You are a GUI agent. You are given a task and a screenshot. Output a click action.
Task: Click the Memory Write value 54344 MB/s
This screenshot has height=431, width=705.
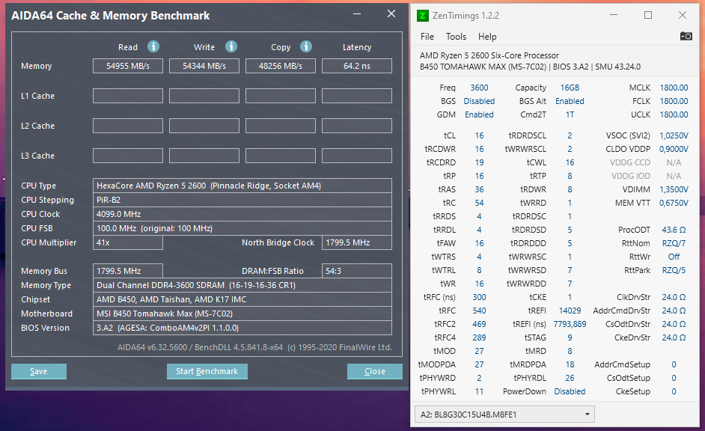204,66
